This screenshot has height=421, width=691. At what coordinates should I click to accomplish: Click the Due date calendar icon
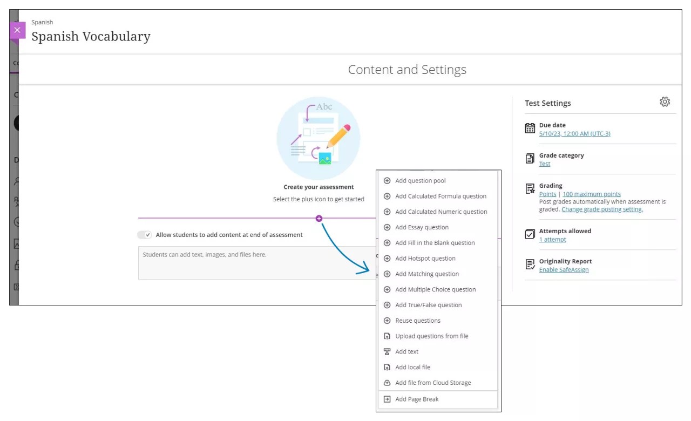point(530,128)
